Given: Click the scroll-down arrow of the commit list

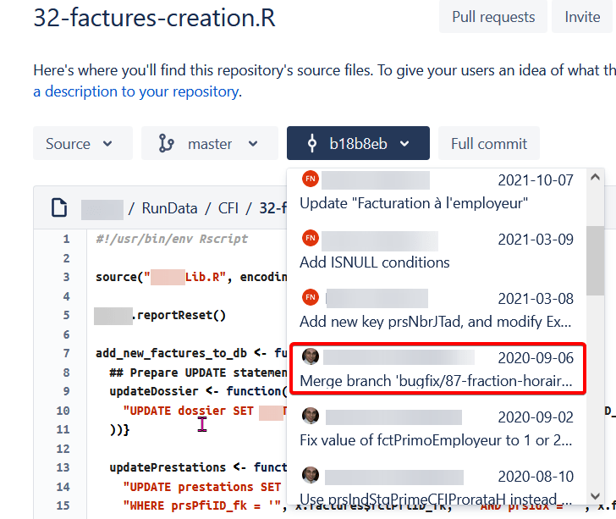Looking at the screenshot, I should pyautogui.click(x=595, y=496).
